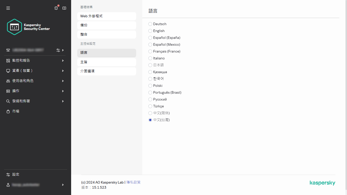Image resolution: width=347 pixels, height=195 pixels.
Task: Open help documentation via the book icon
Action: click(64, 8)
